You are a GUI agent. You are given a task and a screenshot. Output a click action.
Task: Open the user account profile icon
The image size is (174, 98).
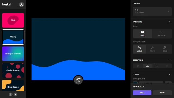tap(21, 5)
